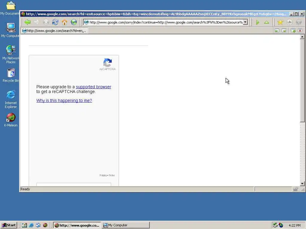Select K-Meleon desktop shortcut
This screenshot has height=229, width=306.
tap(11, 120)
